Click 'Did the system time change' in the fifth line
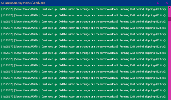This screenshot has height=100, width=171. (75, 34)
